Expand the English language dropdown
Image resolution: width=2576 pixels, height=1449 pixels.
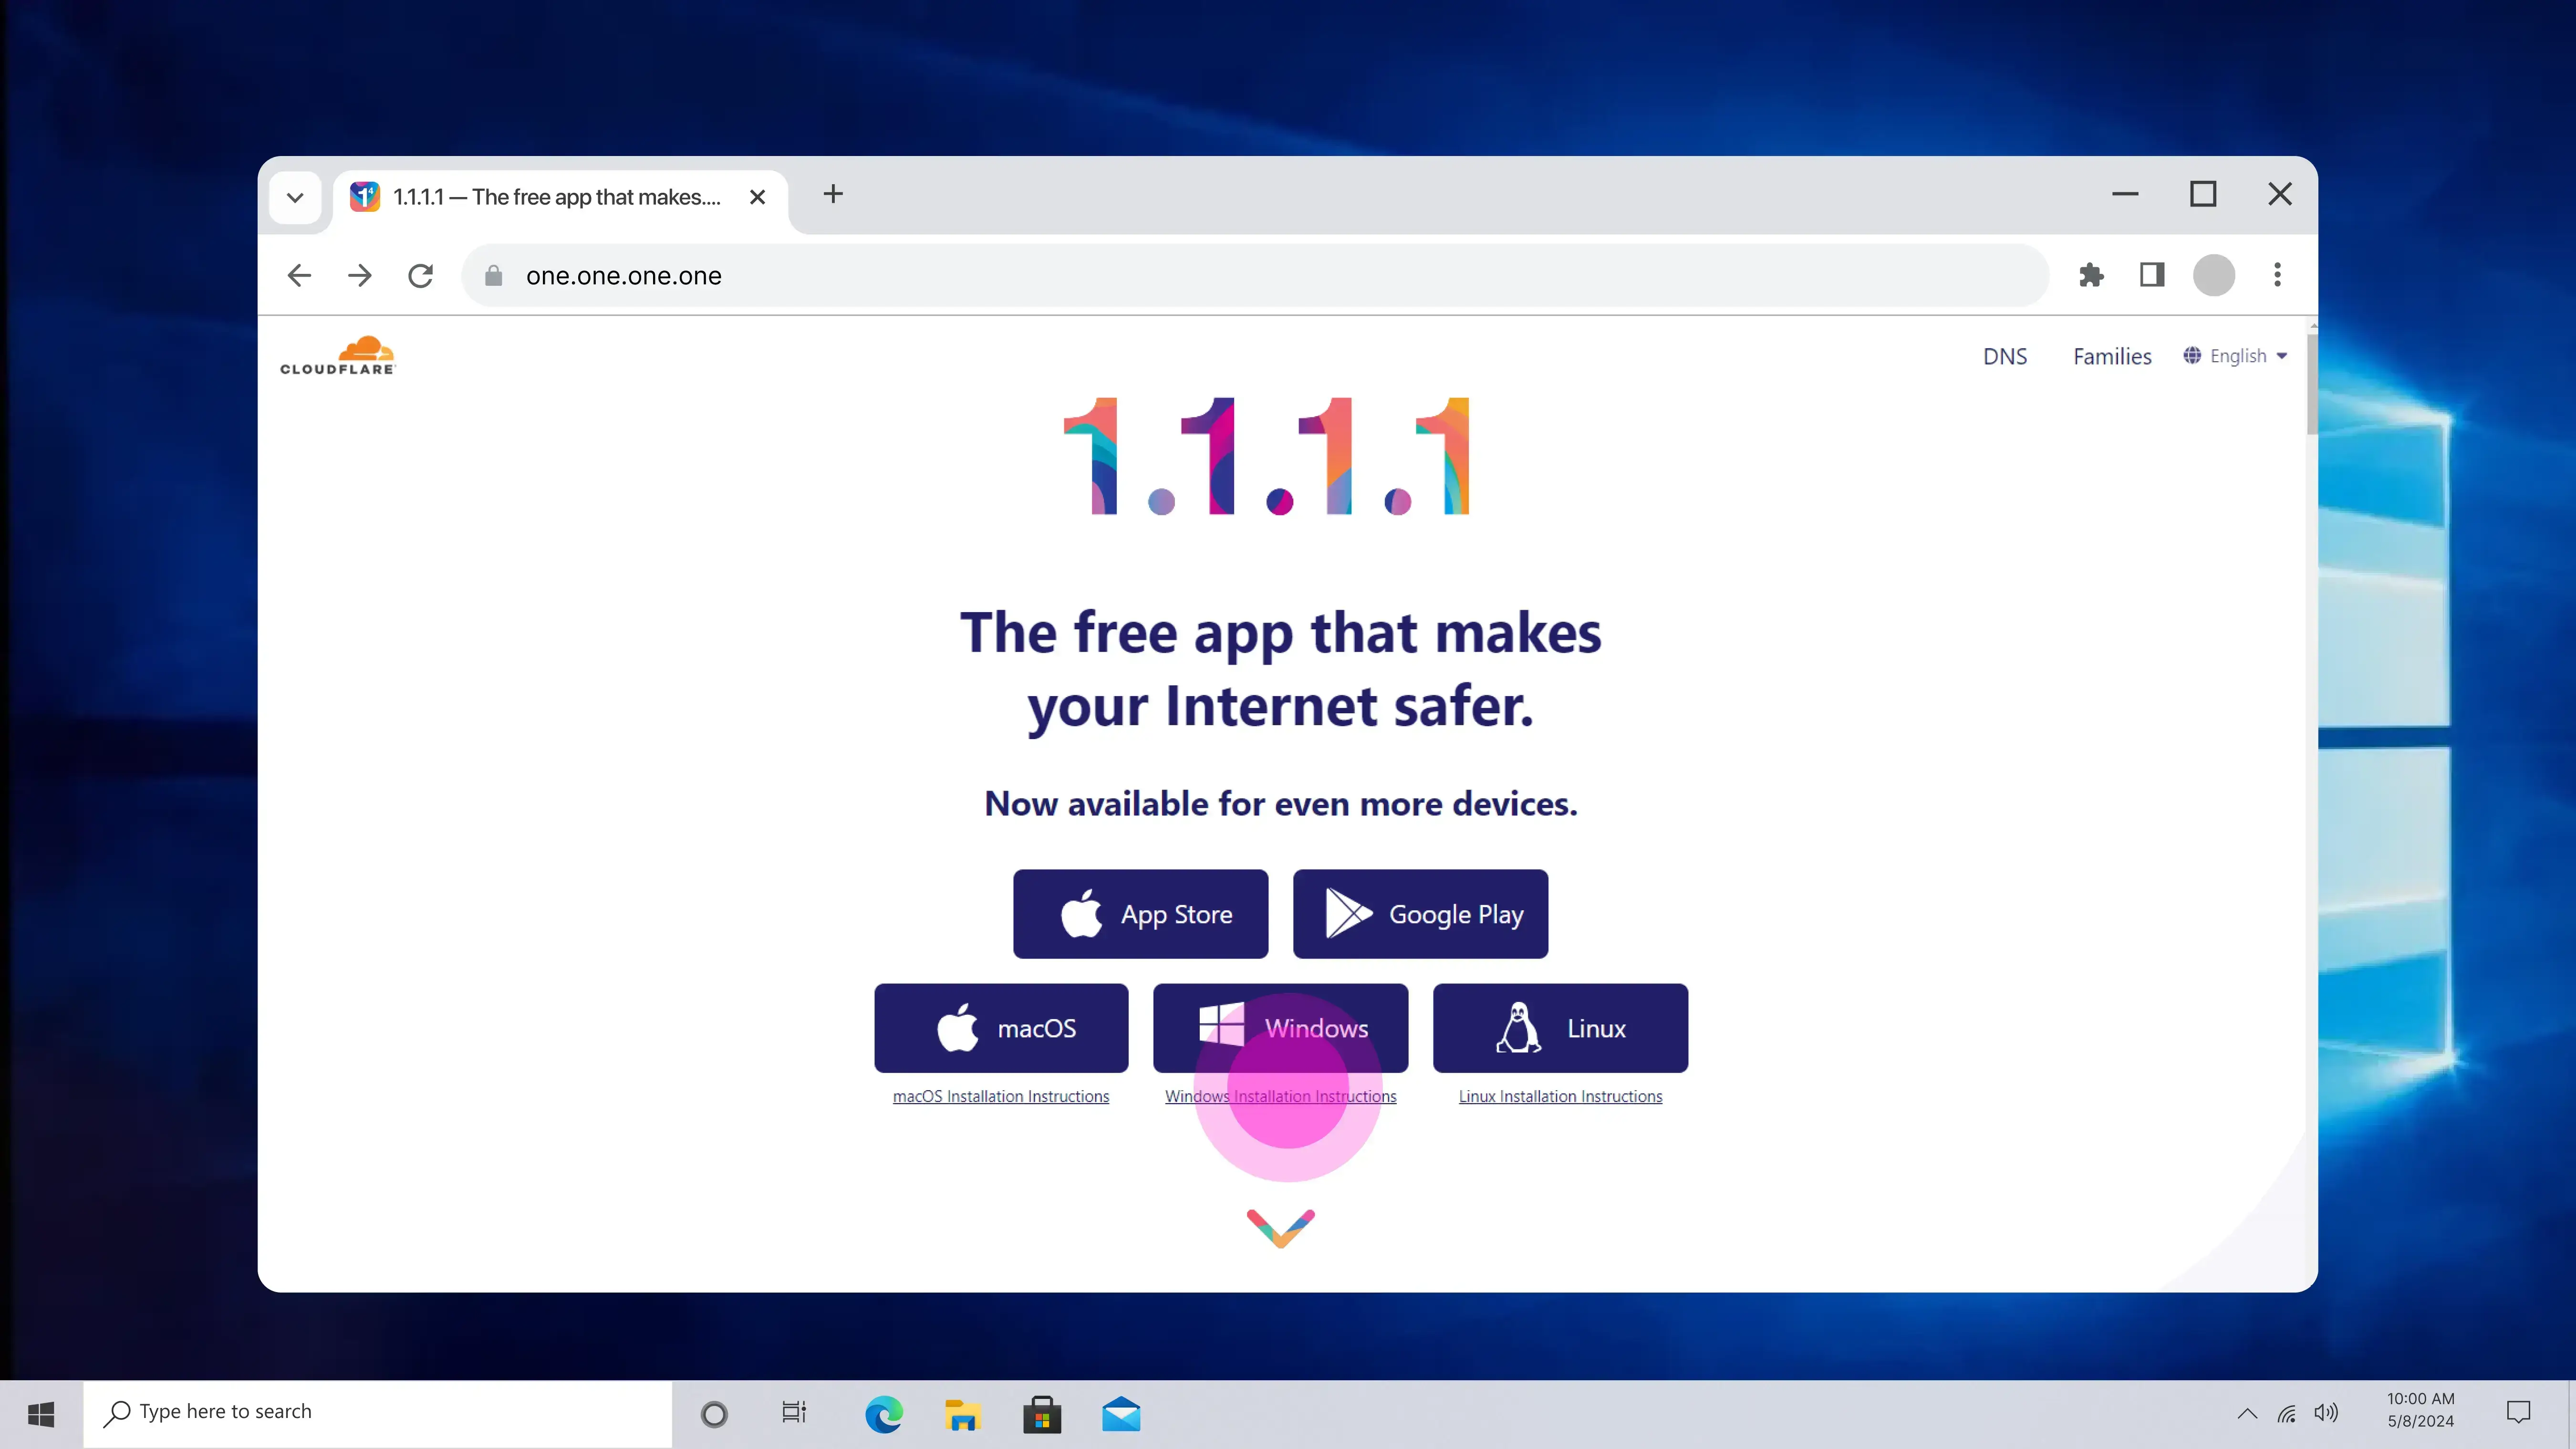pos(2236,356)
